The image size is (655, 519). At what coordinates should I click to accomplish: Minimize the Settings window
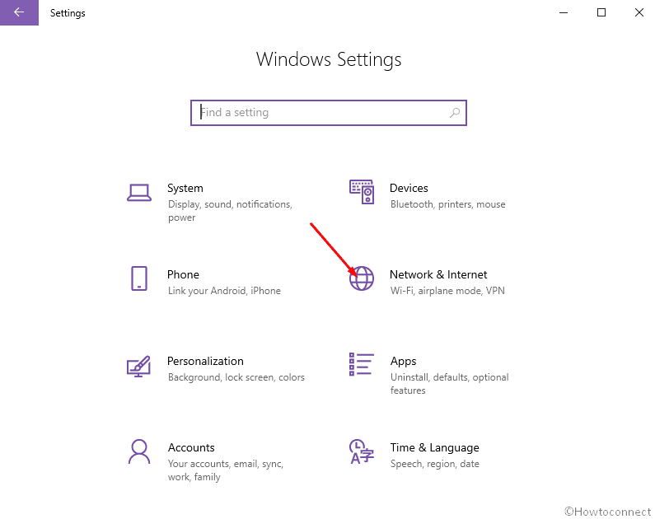(564, 12)
